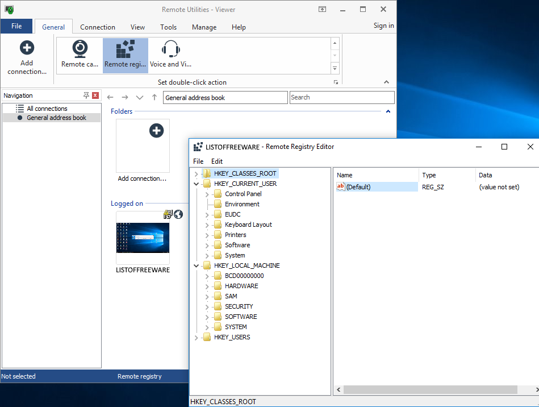The image size is (539, 407).
Task: Open Registry Editor File menu
Action: point(198,161)
